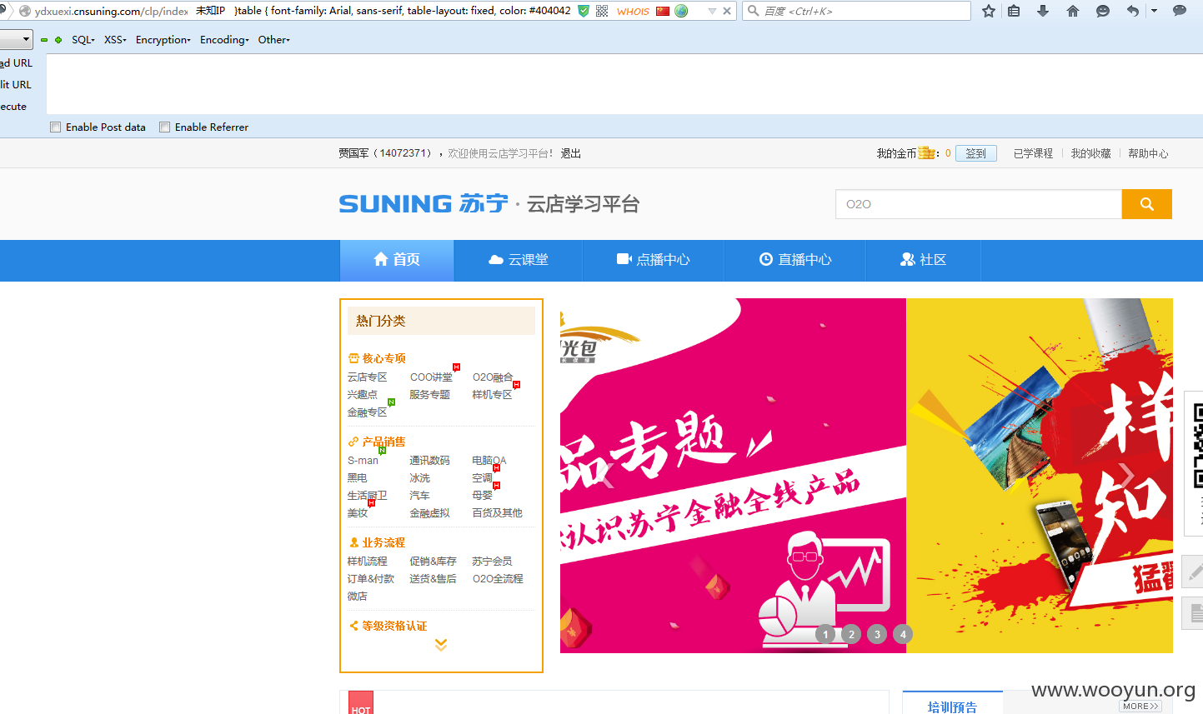The image size is (1203, 714).
Task: Open the 百货及其他 category link
Action: click(x=497, y=513)
